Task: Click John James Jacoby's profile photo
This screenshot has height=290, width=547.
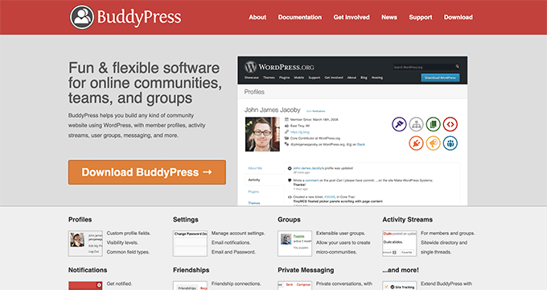Action: point(262,135)
